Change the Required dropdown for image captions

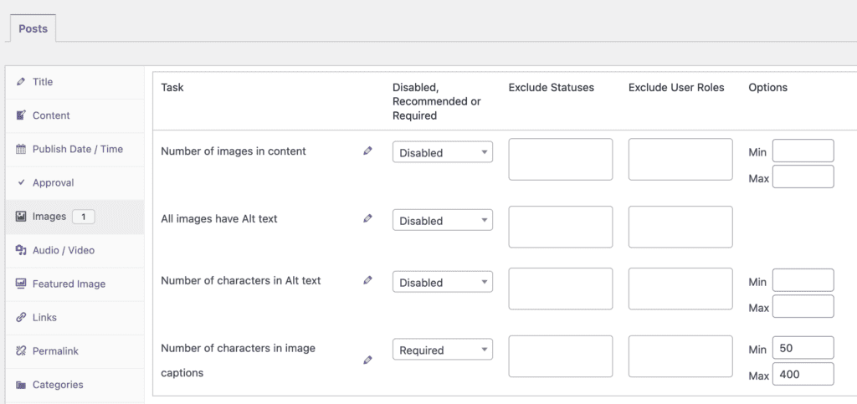point(442,350)
